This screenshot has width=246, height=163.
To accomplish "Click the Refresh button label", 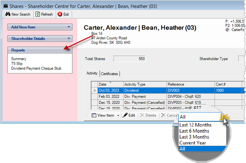I will coord(47,14).
